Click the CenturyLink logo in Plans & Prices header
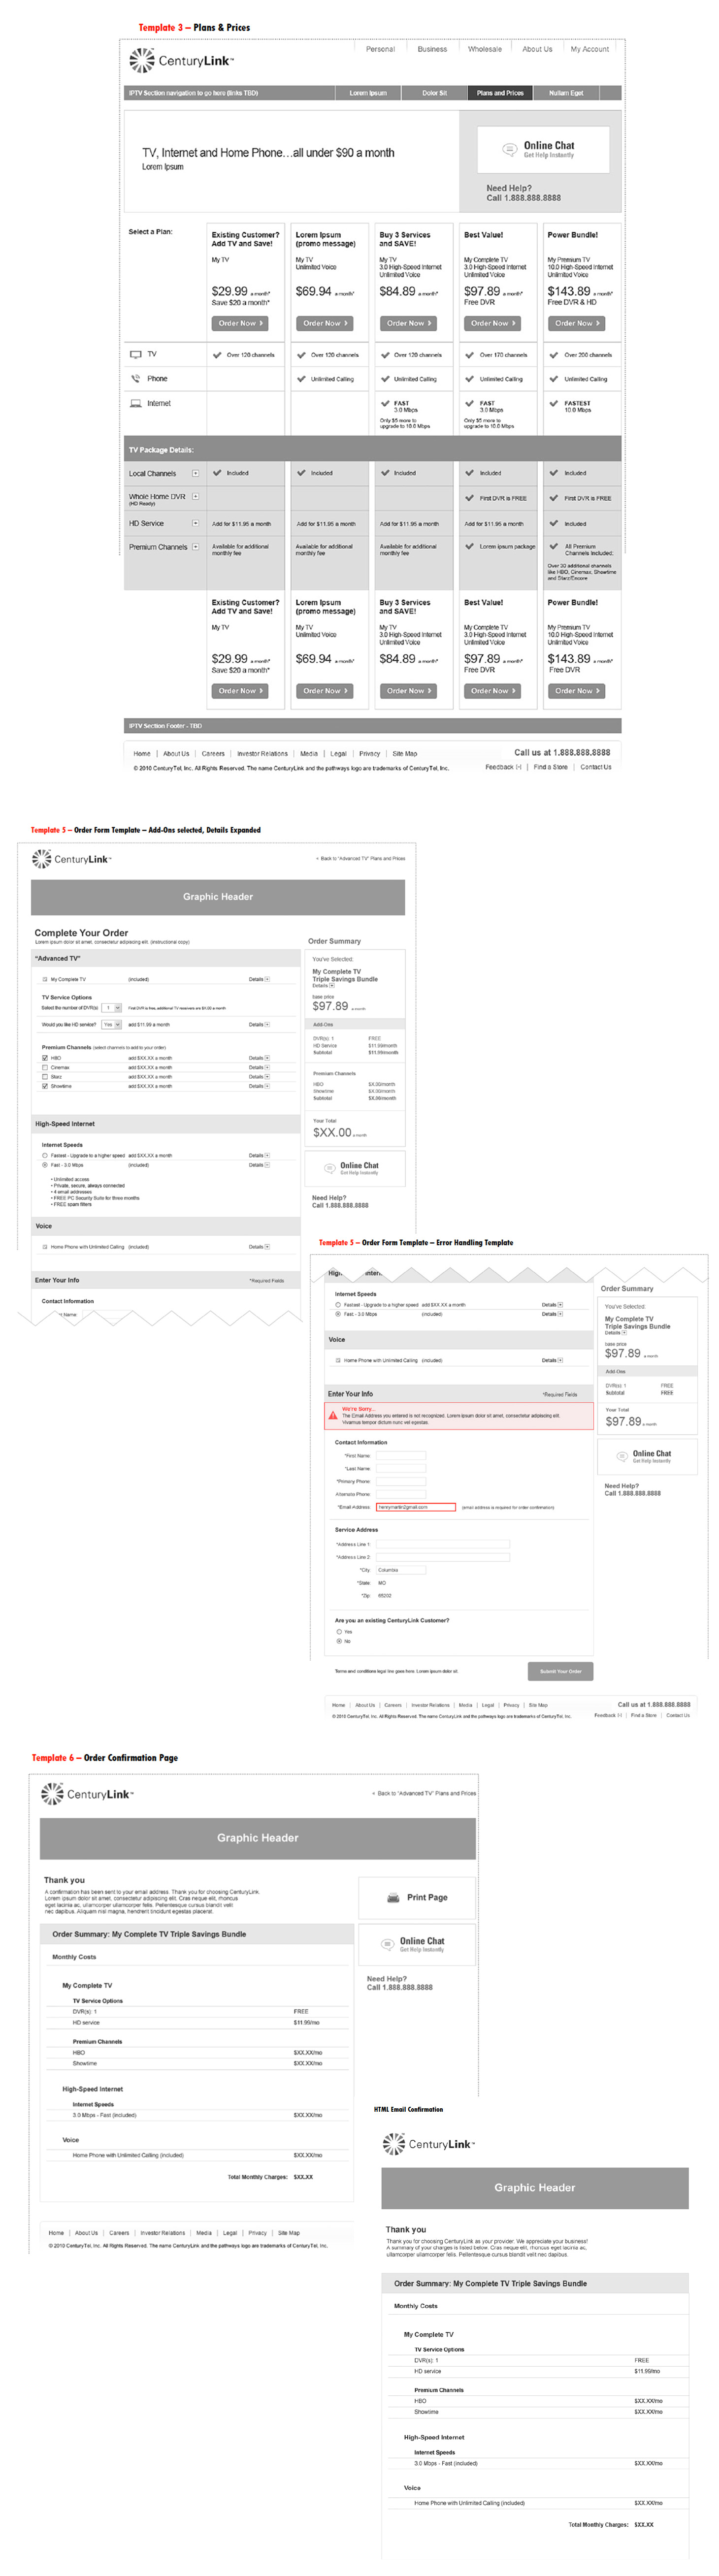 point(181,61)
